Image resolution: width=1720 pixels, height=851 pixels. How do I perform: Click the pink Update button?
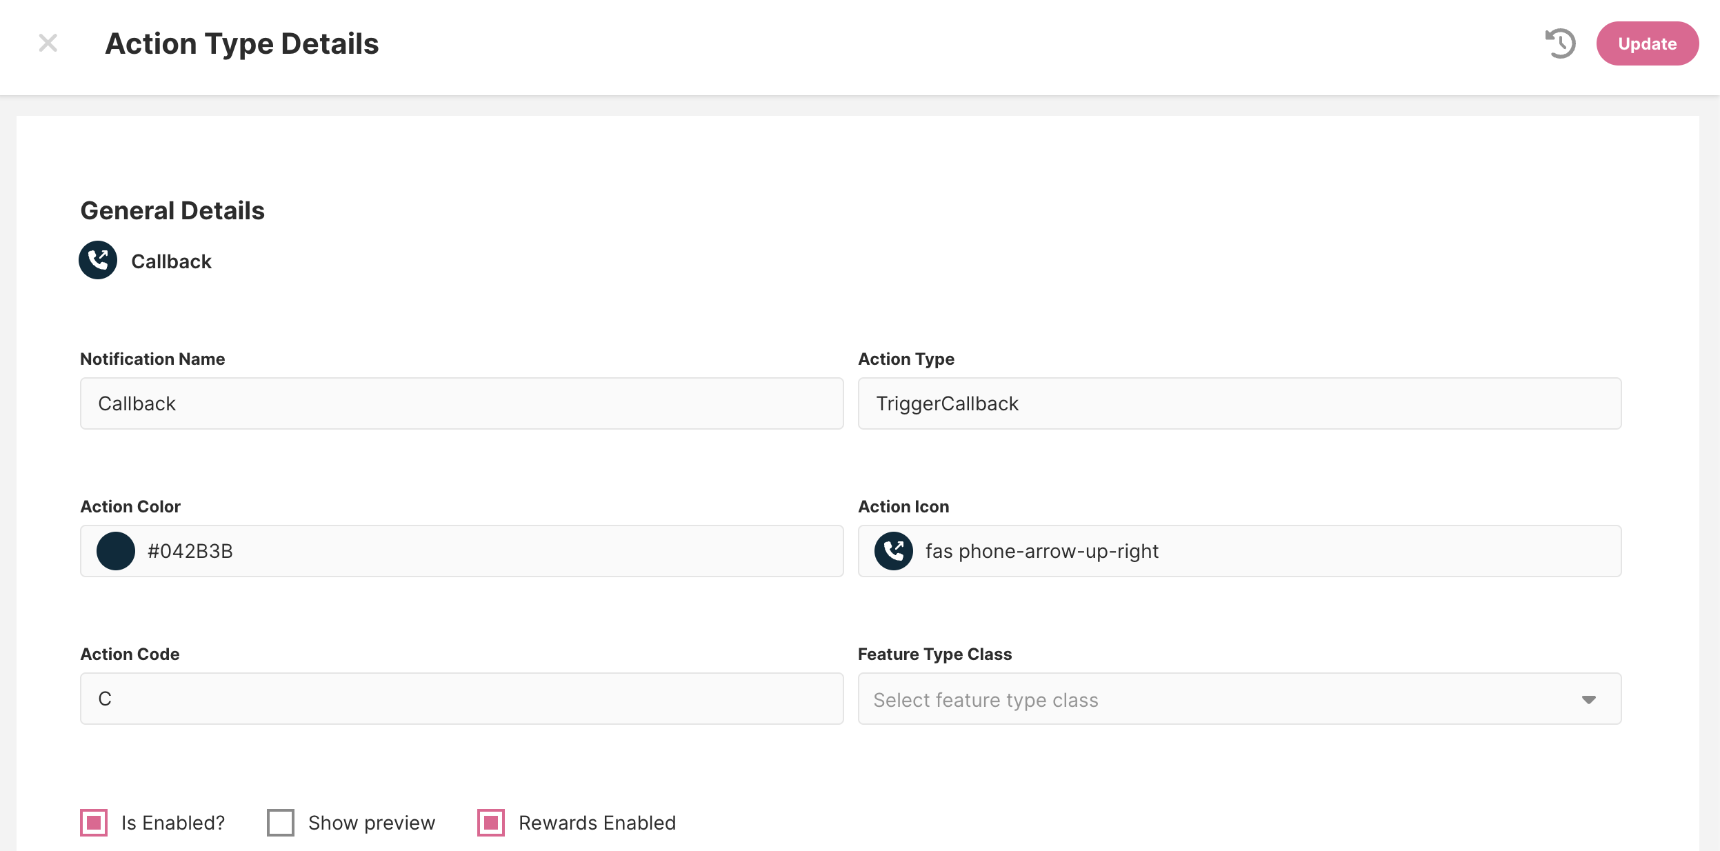pyautogui.click(x=1647, y=43)
